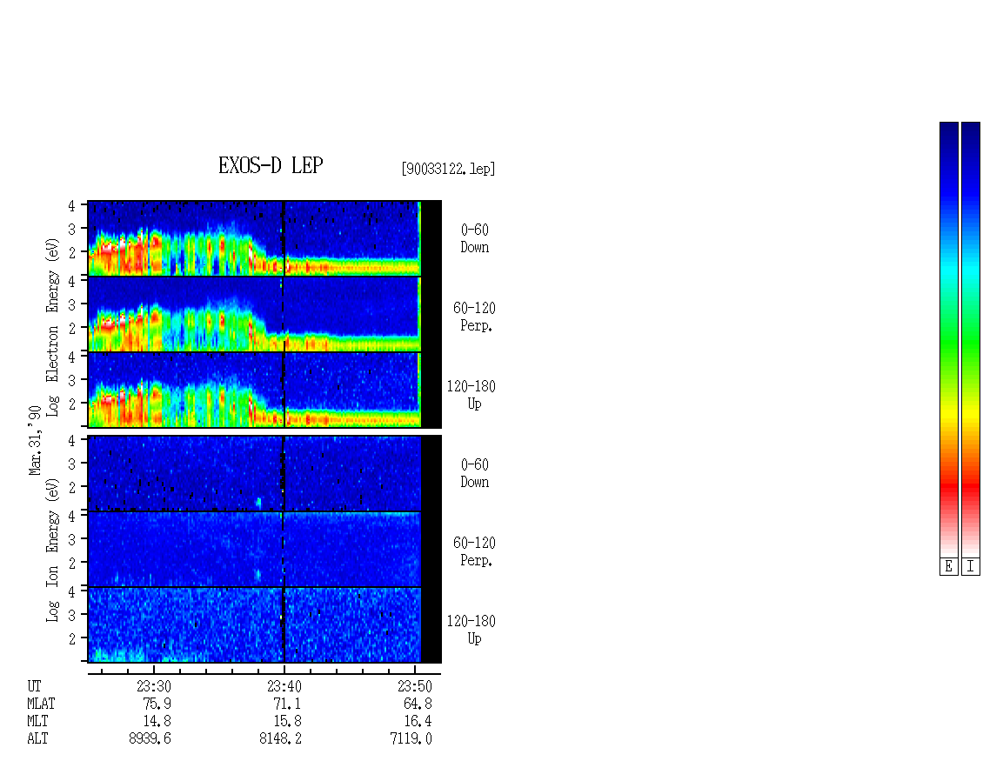Click the 23:50 UT time label
Screen dimensions: 983x761
(x=414, y=686)
